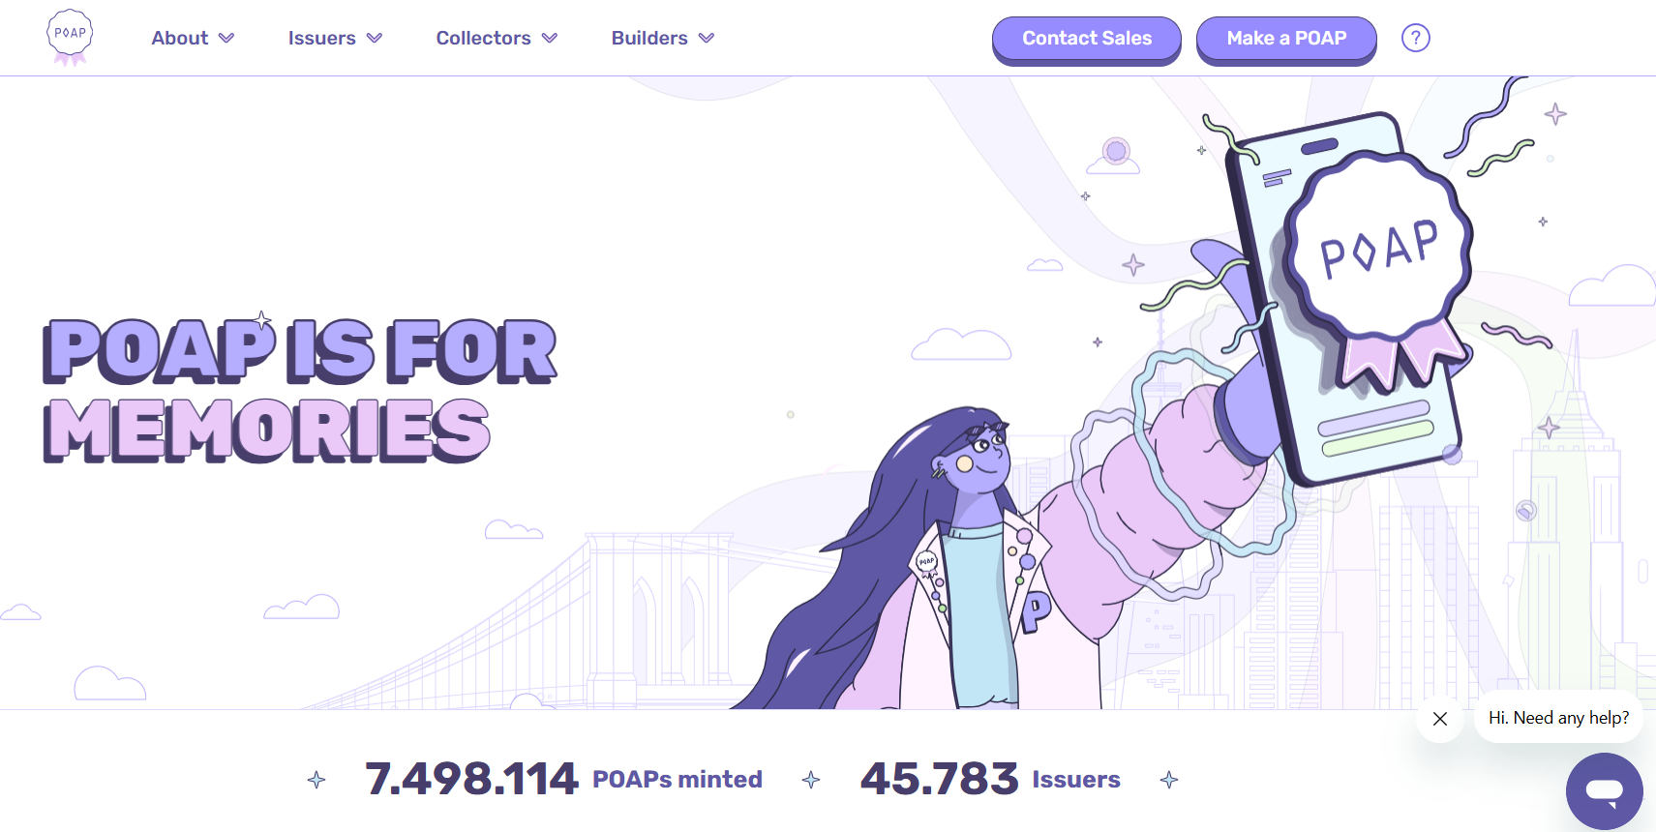Click the 7.498.114 POAPs minted counter
Viewport: 1656px width, 832px height.
pyautogui.click(x=563, y=779)
